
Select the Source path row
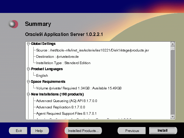click(93, 50)
